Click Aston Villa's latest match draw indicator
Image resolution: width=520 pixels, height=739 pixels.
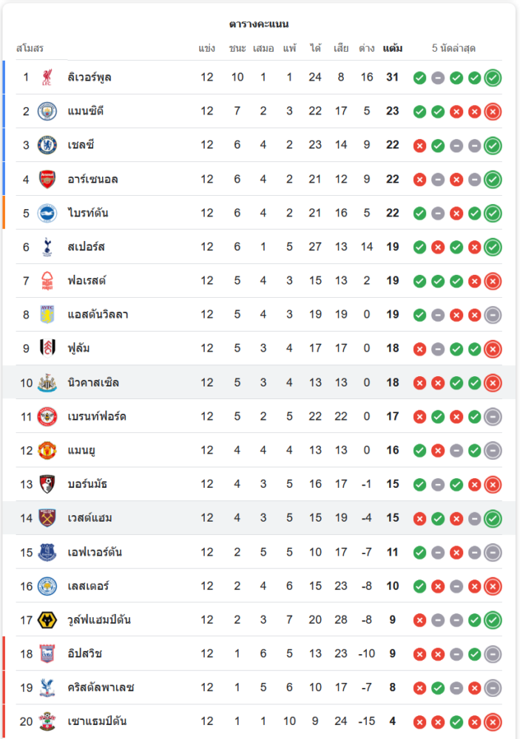(x=493, y=315)
